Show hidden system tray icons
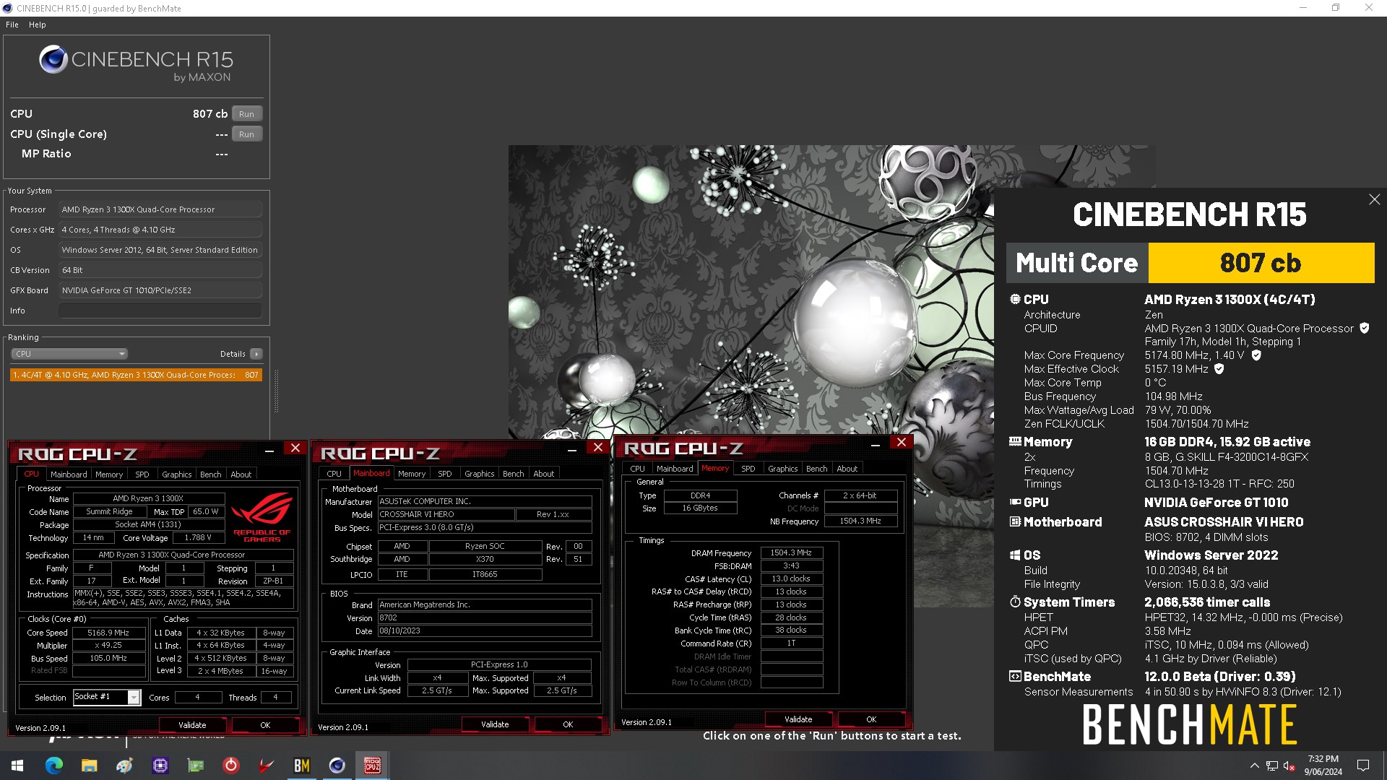1387x780 pixels. (1255, 766)
